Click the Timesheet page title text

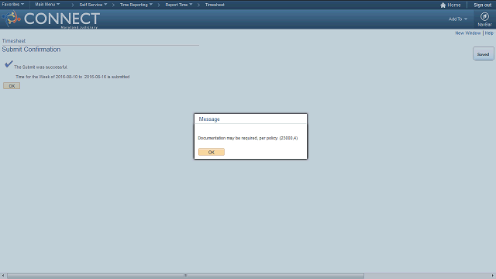(x=14, y=41)
